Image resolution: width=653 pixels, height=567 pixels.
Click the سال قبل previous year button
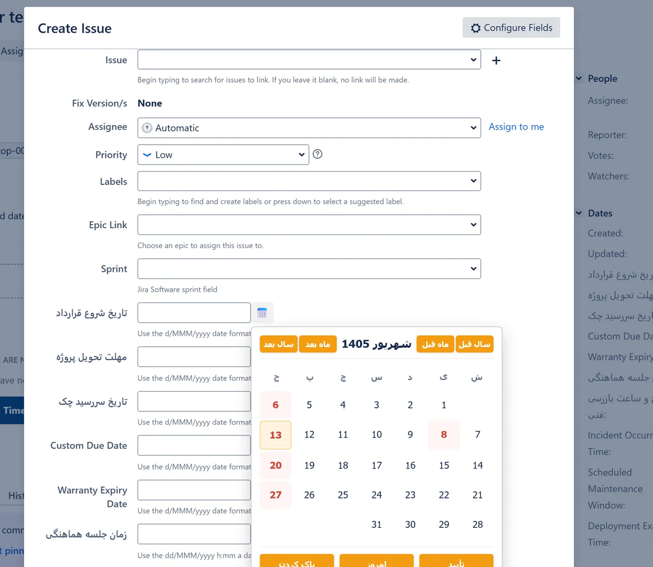475,344
